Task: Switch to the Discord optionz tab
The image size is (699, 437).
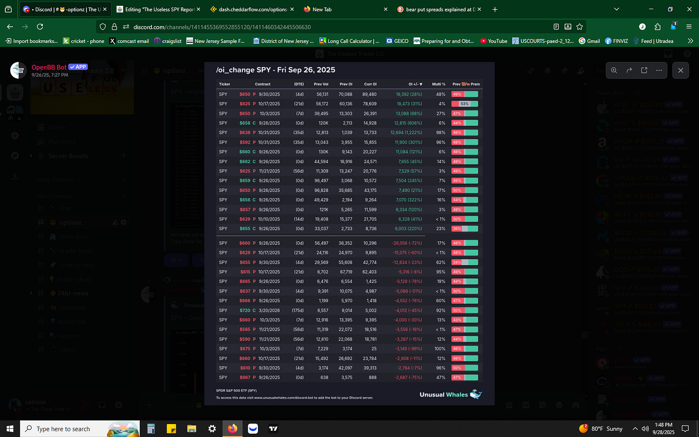Action: point(66,9)
